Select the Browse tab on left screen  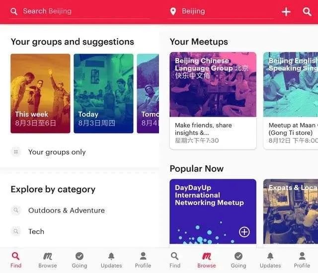click(48, 260)
